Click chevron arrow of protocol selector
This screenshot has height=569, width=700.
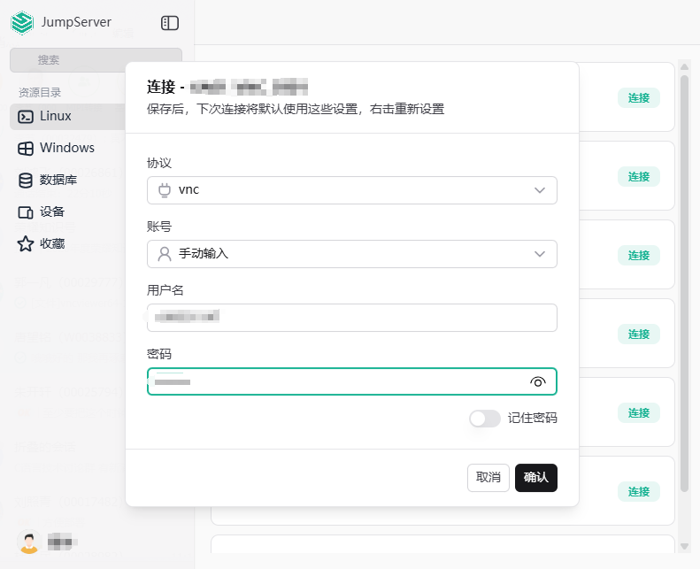(540, 190)
